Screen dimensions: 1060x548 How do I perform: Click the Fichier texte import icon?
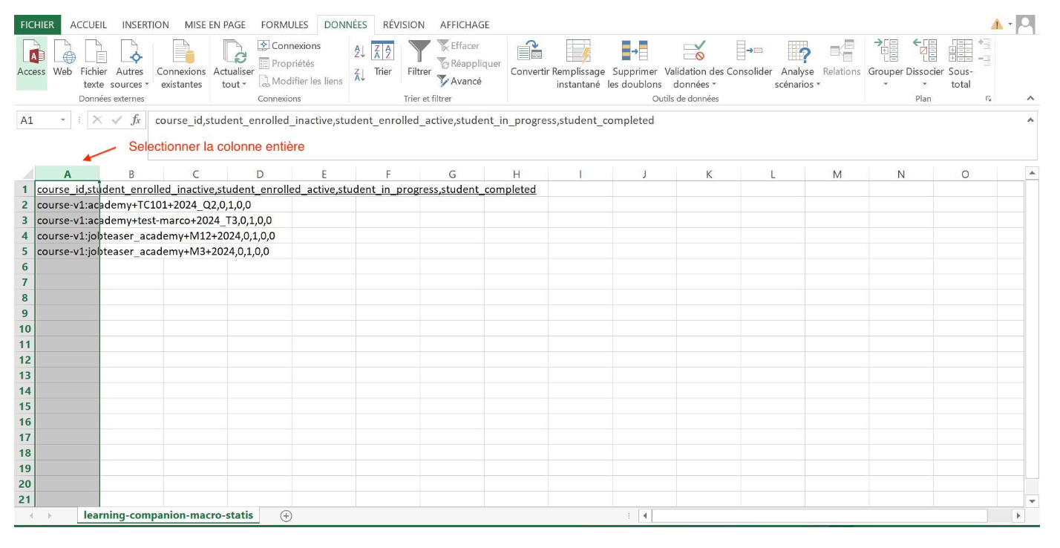coord(94,64)
